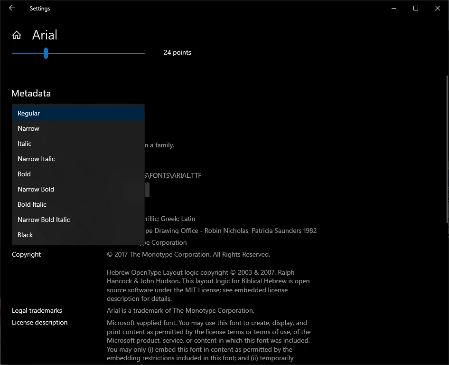Click the Legal trademarks label

click(x=37, y=310)
